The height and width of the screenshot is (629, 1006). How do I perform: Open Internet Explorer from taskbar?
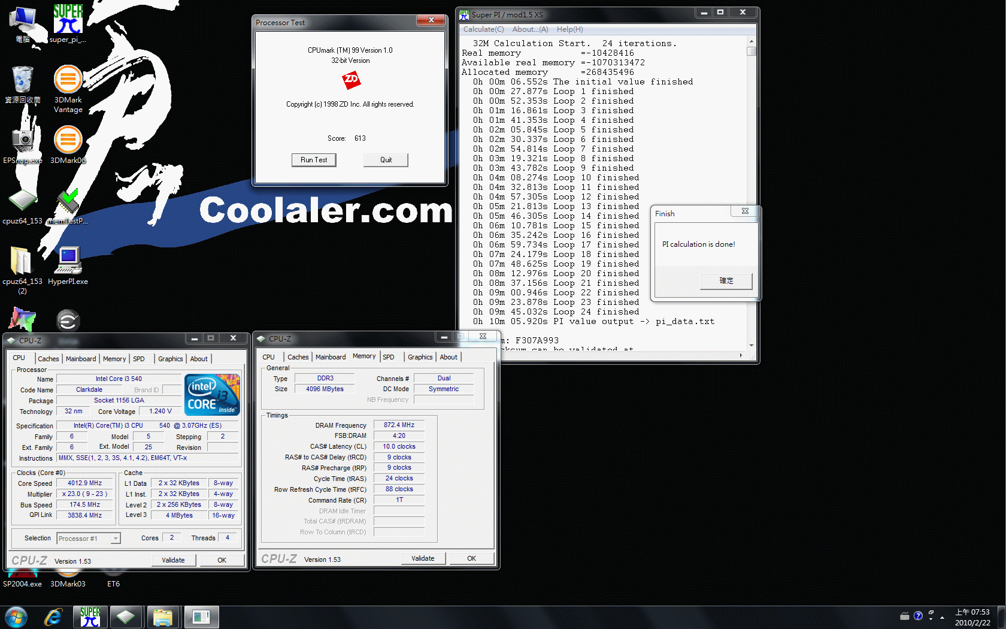coord(53,617)
